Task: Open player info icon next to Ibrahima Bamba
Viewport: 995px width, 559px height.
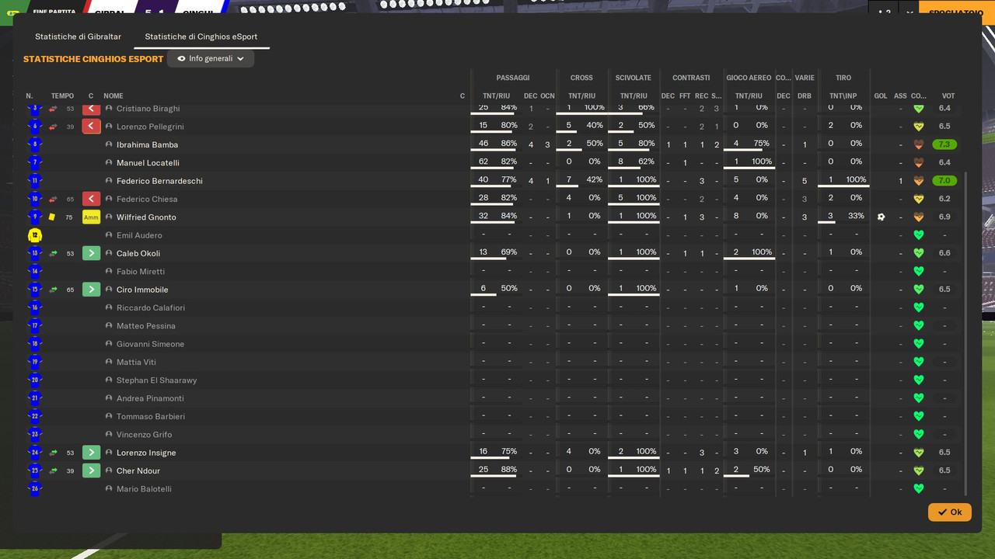Action: pos(109,144)
